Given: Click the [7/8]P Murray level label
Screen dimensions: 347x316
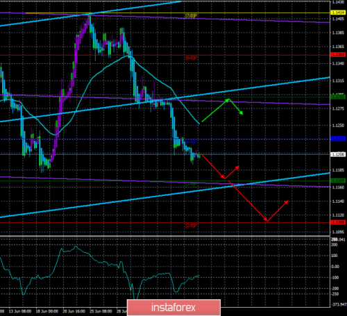Looking at the screenshot, I should [x=191, y=16].
